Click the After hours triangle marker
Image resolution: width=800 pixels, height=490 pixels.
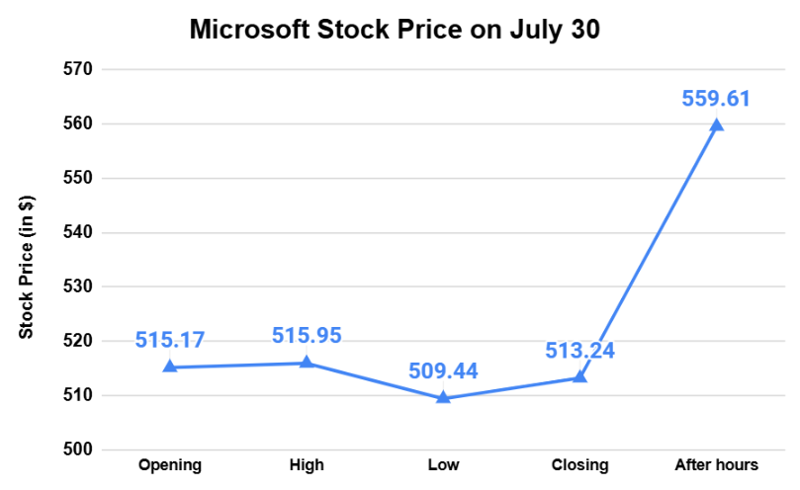coord(716,125)
